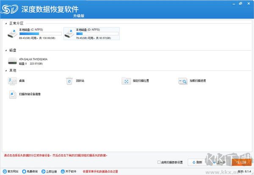Screen dimensions: 254x175
Task: Click the Recycle Bin (回收站) icon
Action: pyautogui.click(x=69, y=80)
